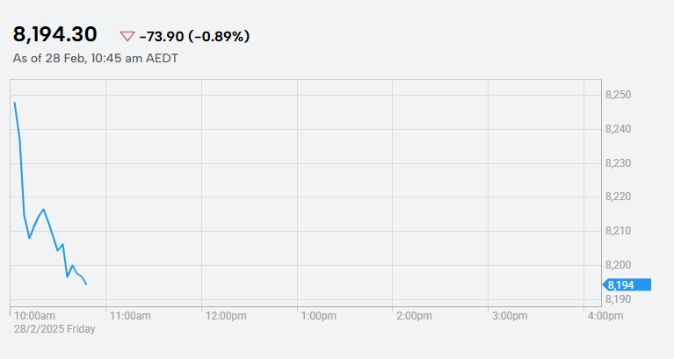Click the 12:00pm time axis label
Image resolution: width=674 pixels, height=359 pixels.
pos(226,316)
